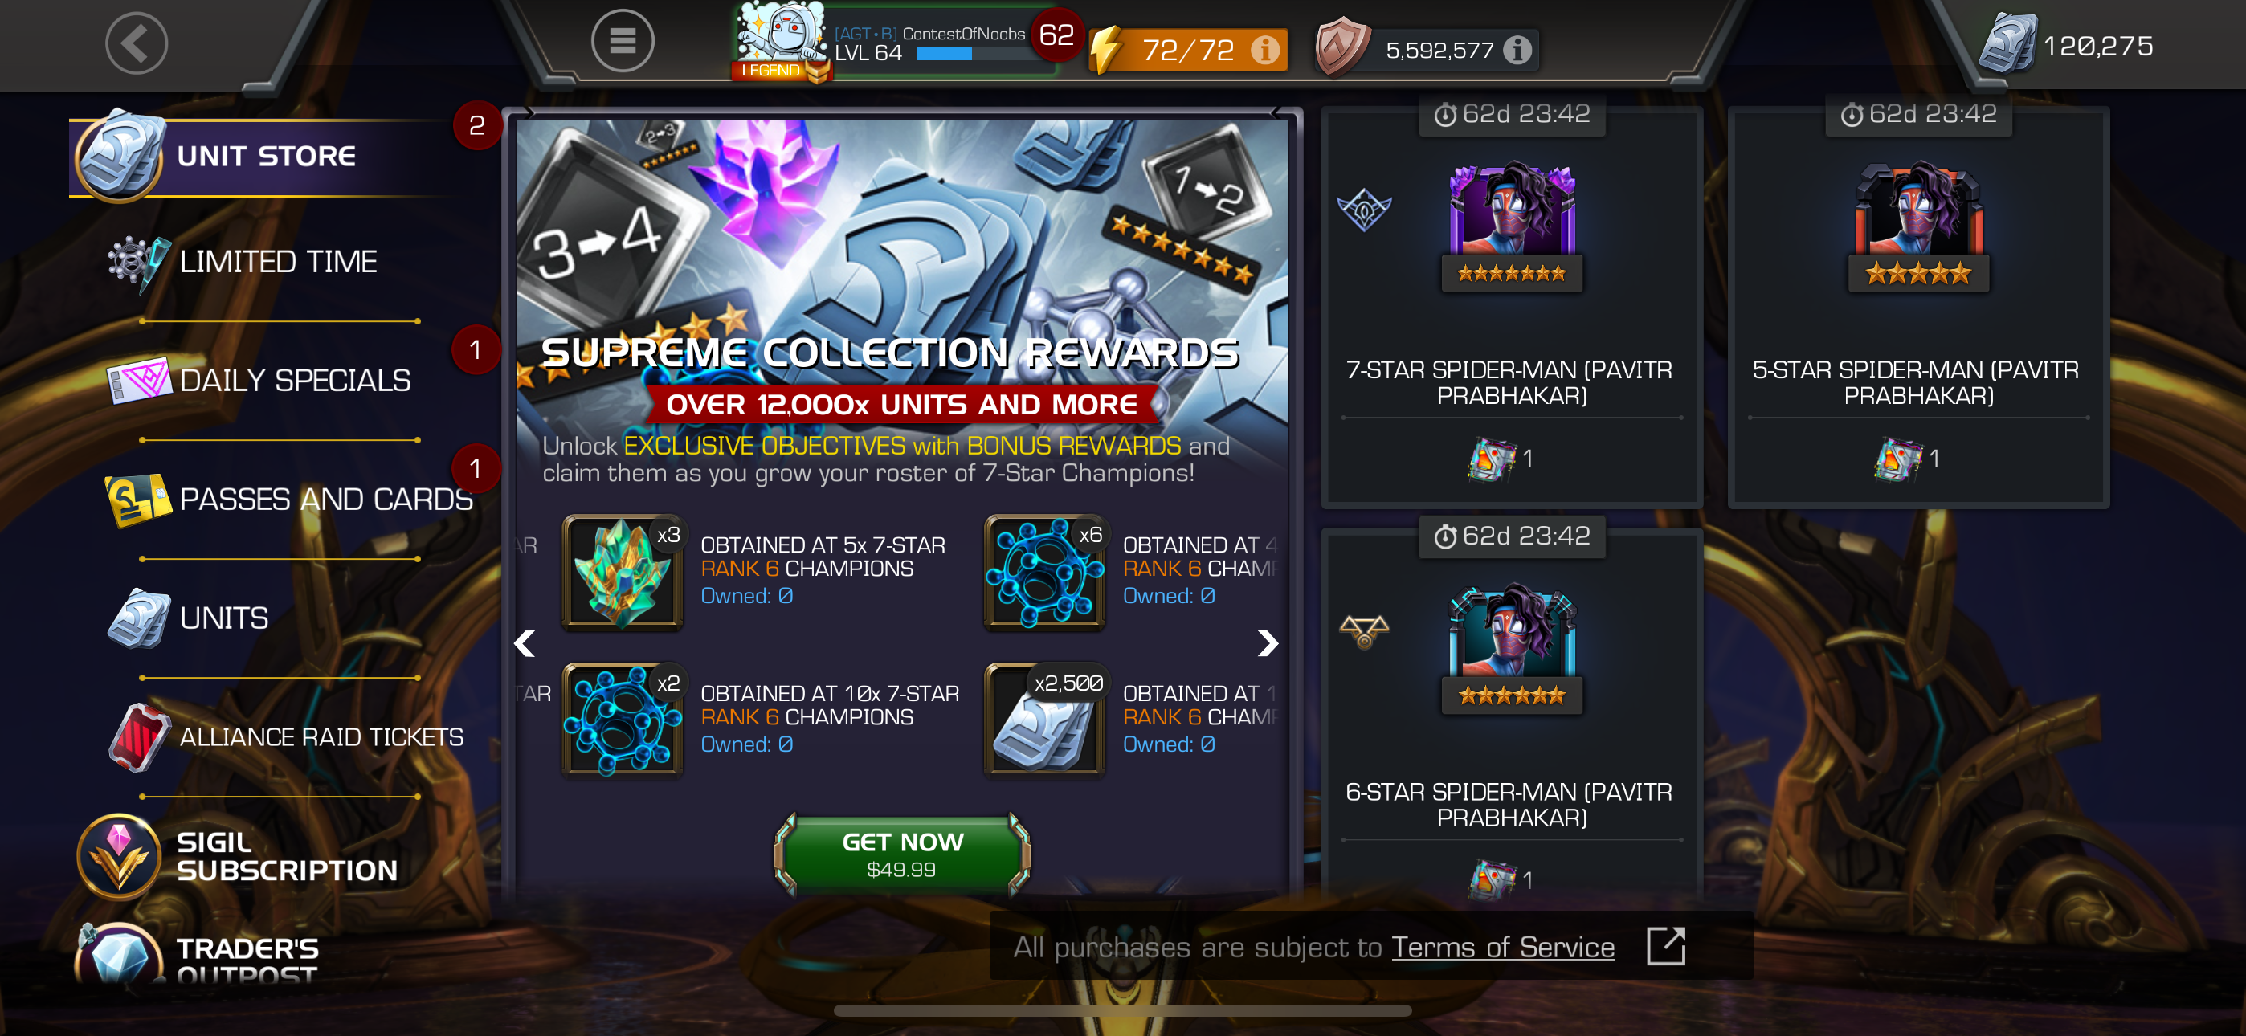Show next offer with right chevron
Viewport: 2246px width, 1036px height.
[x=1268, y=643]
